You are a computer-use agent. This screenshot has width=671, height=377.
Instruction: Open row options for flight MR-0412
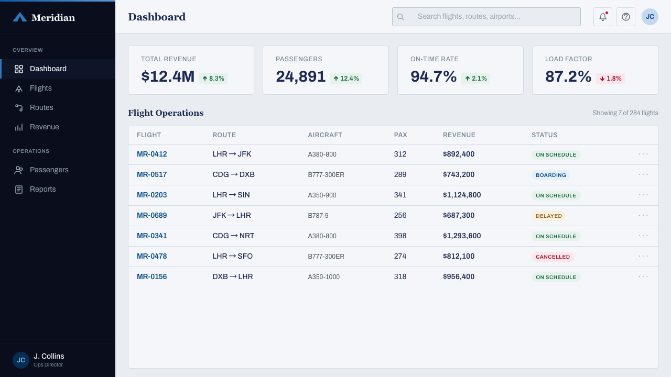coord(643,154)
